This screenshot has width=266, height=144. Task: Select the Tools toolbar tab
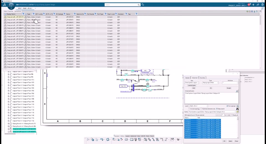pos(148,136)
